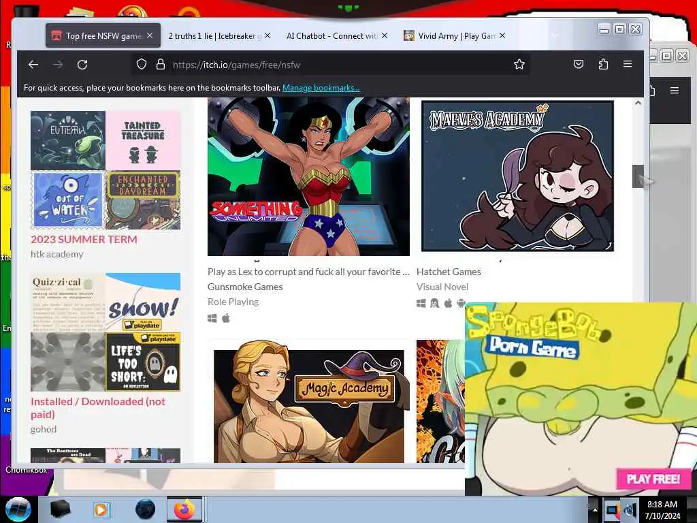The width and height of the screenshot is (697, 523).
Task: Click the Windows platform icon under Gunsmoke Games
Action: 212,319
